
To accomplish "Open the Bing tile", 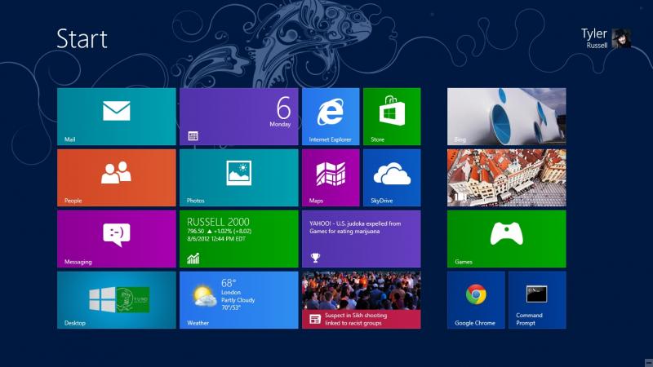I will [x=506, y=117].
